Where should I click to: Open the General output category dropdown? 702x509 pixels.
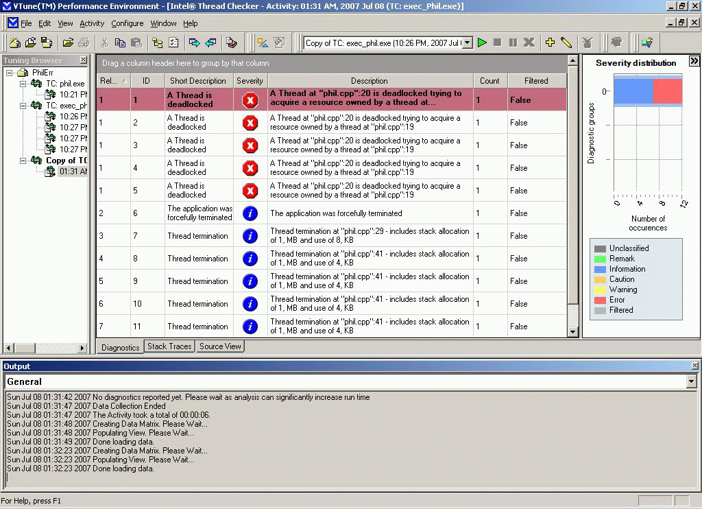pyautogui.click(x=691, y=381)
